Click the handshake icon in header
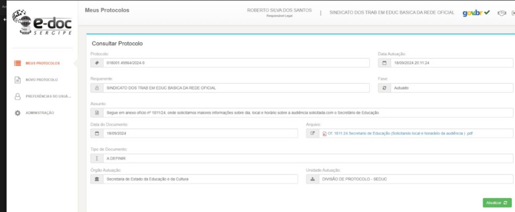This screenshot has height=212, width=515. coord(501,13)
